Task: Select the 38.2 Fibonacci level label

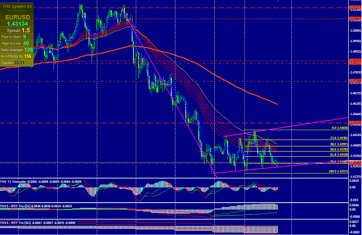Action: (x=339, y=144)
